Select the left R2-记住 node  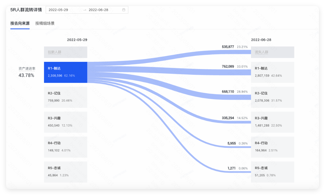[66, 97]
